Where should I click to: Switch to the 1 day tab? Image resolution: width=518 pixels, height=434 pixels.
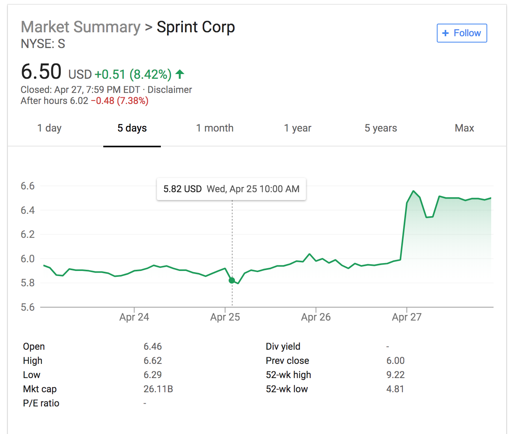tap(49, 128)
